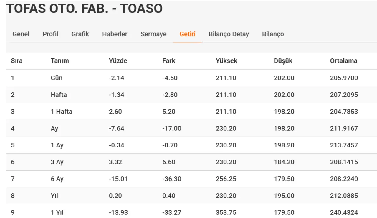377x218 pixels.
Task: Select the 6 Ay row label
Action: [57, 179]
